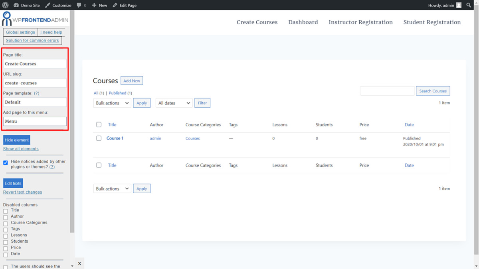Go to Instructor Registration in the navigation menu

360,22
